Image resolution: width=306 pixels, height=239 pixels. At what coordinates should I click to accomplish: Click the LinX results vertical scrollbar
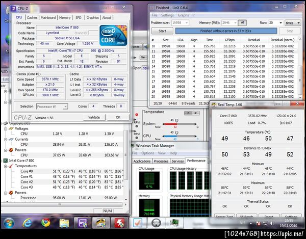click(300, 69)
